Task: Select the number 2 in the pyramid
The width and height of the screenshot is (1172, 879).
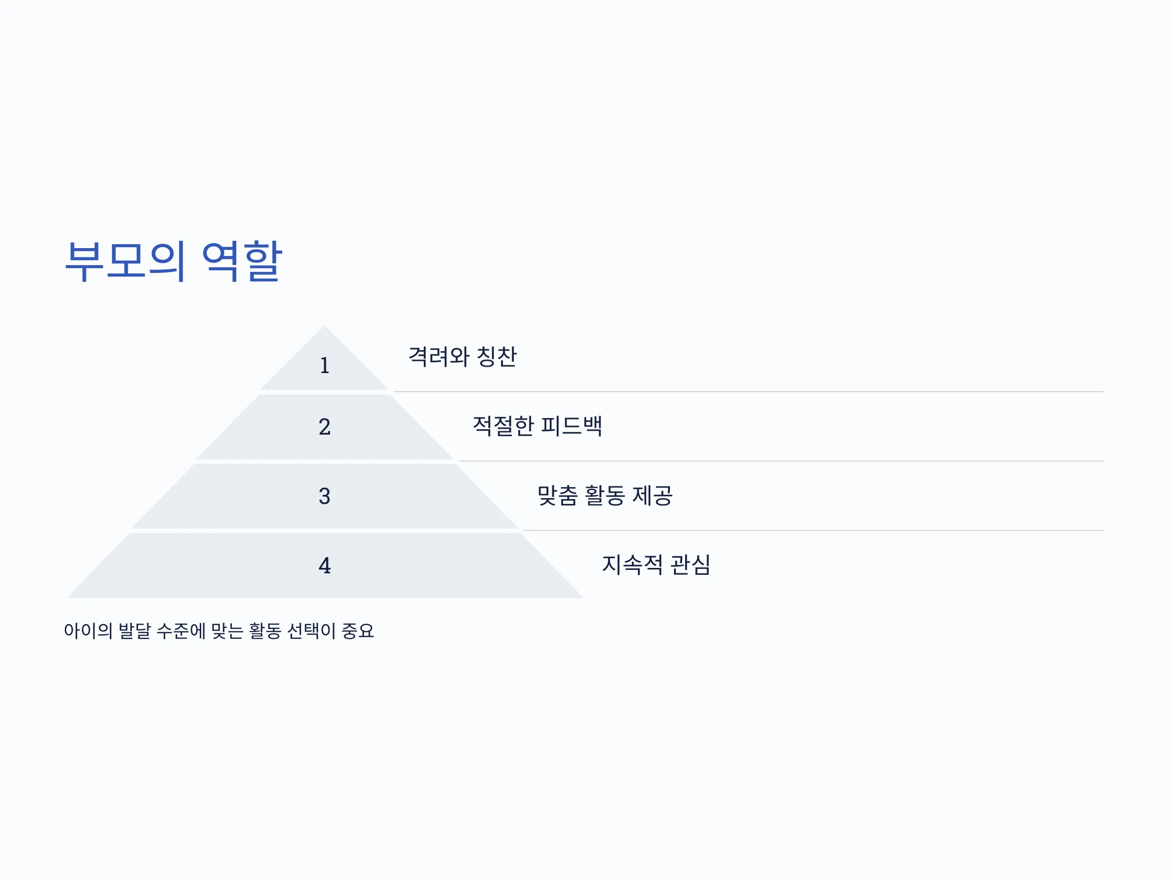Action: (325, 427)
